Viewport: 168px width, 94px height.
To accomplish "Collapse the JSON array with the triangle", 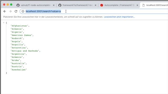I will [4, 23].
